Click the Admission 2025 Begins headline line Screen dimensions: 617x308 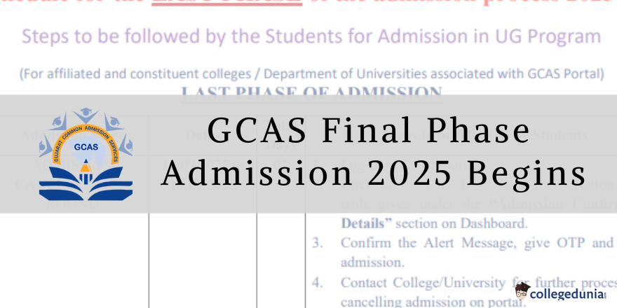click(374, 174)
